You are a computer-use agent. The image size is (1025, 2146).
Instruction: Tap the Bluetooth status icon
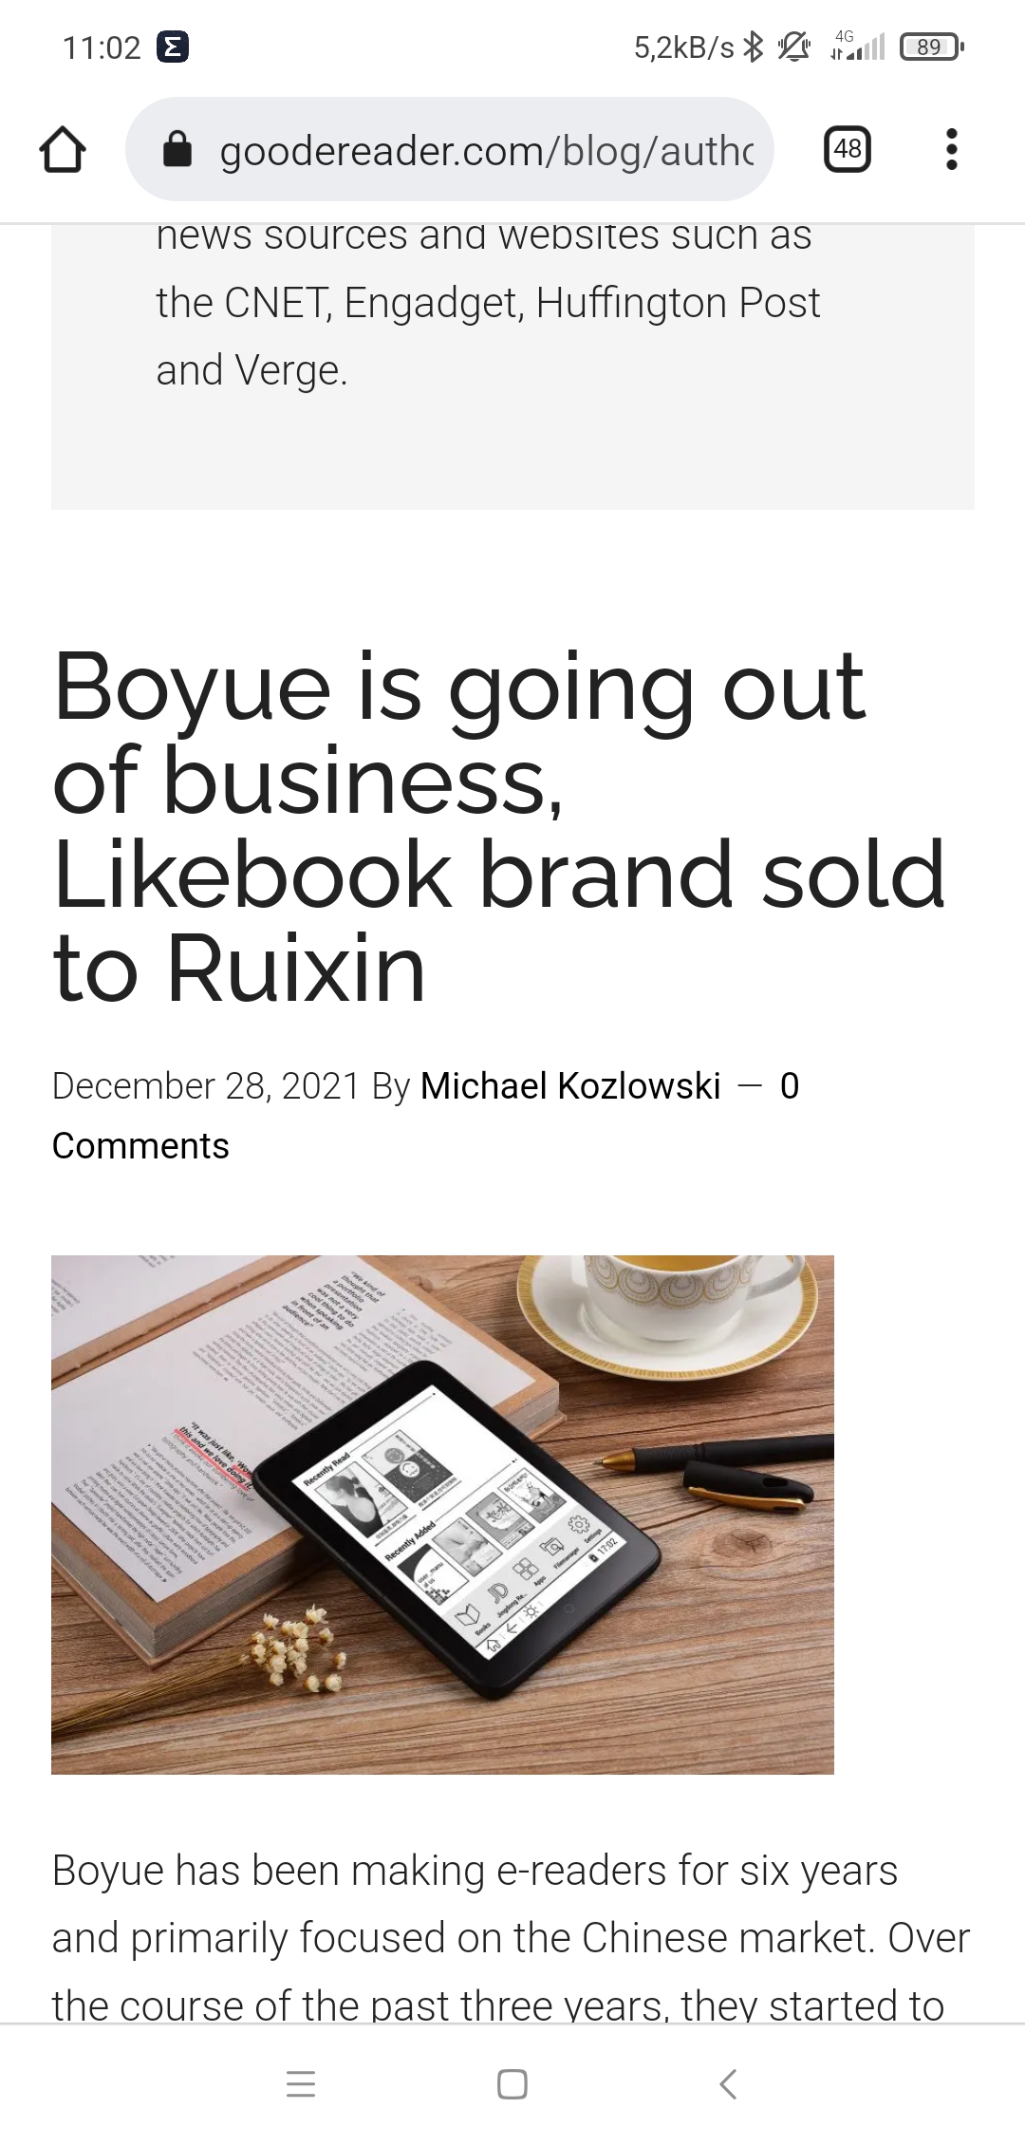tap(753, 47)
